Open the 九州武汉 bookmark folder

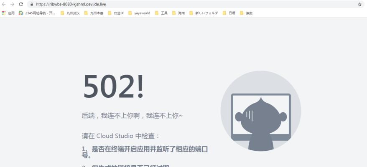(x=70, y=13)
